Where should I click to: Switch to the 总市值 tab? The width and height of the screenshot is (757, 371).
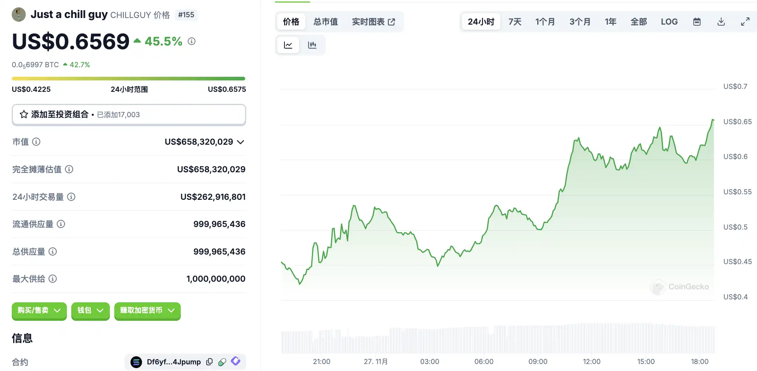pos(325,22)
